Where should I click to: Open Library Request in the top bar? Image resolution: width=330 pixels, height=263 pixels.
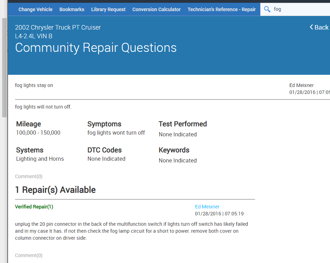pyautogui.click(x=108, y=9)
